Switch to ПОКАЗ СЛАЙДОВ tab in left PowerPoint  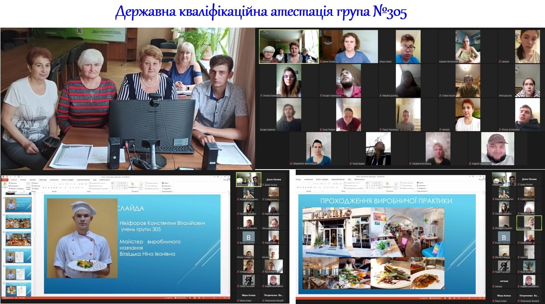(67, 180)
